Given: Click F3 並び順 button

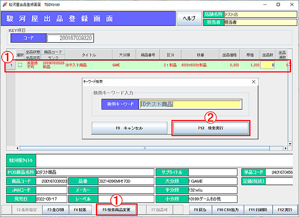Looking at the screenshot, I should tap(57, 210).
